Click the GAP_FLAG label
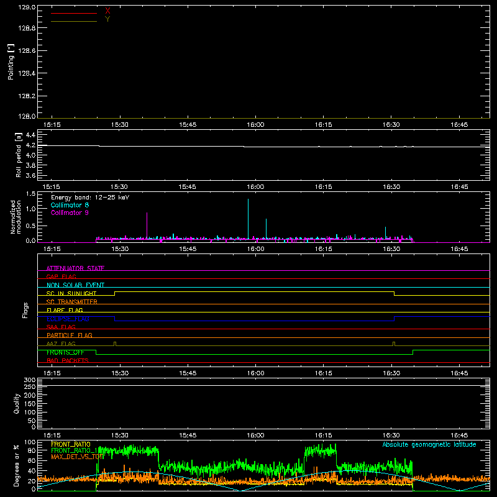497x497 pixels. pos(61,276)
